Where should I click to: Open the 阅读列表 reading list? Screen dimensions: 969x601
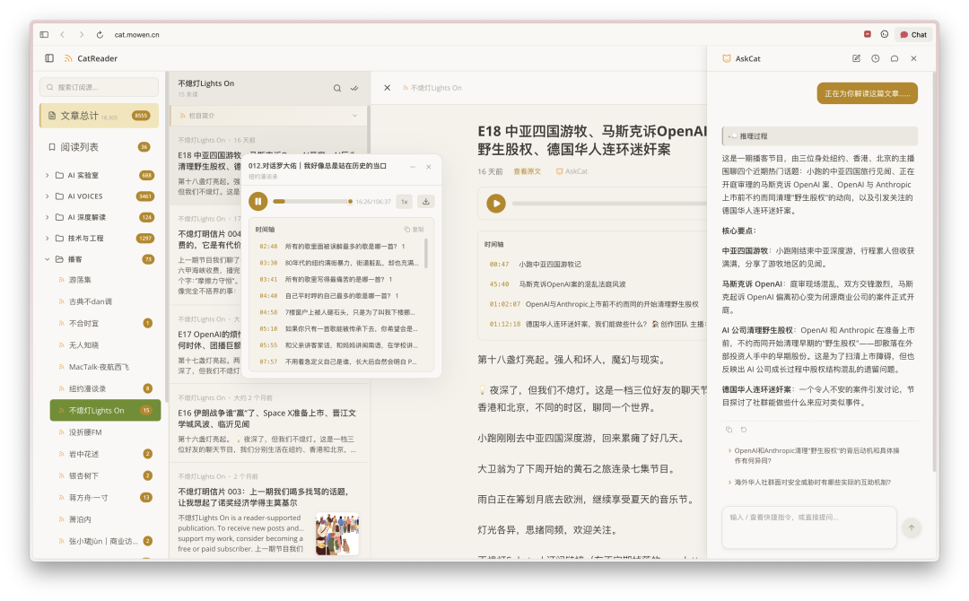(x=99, y=147)
